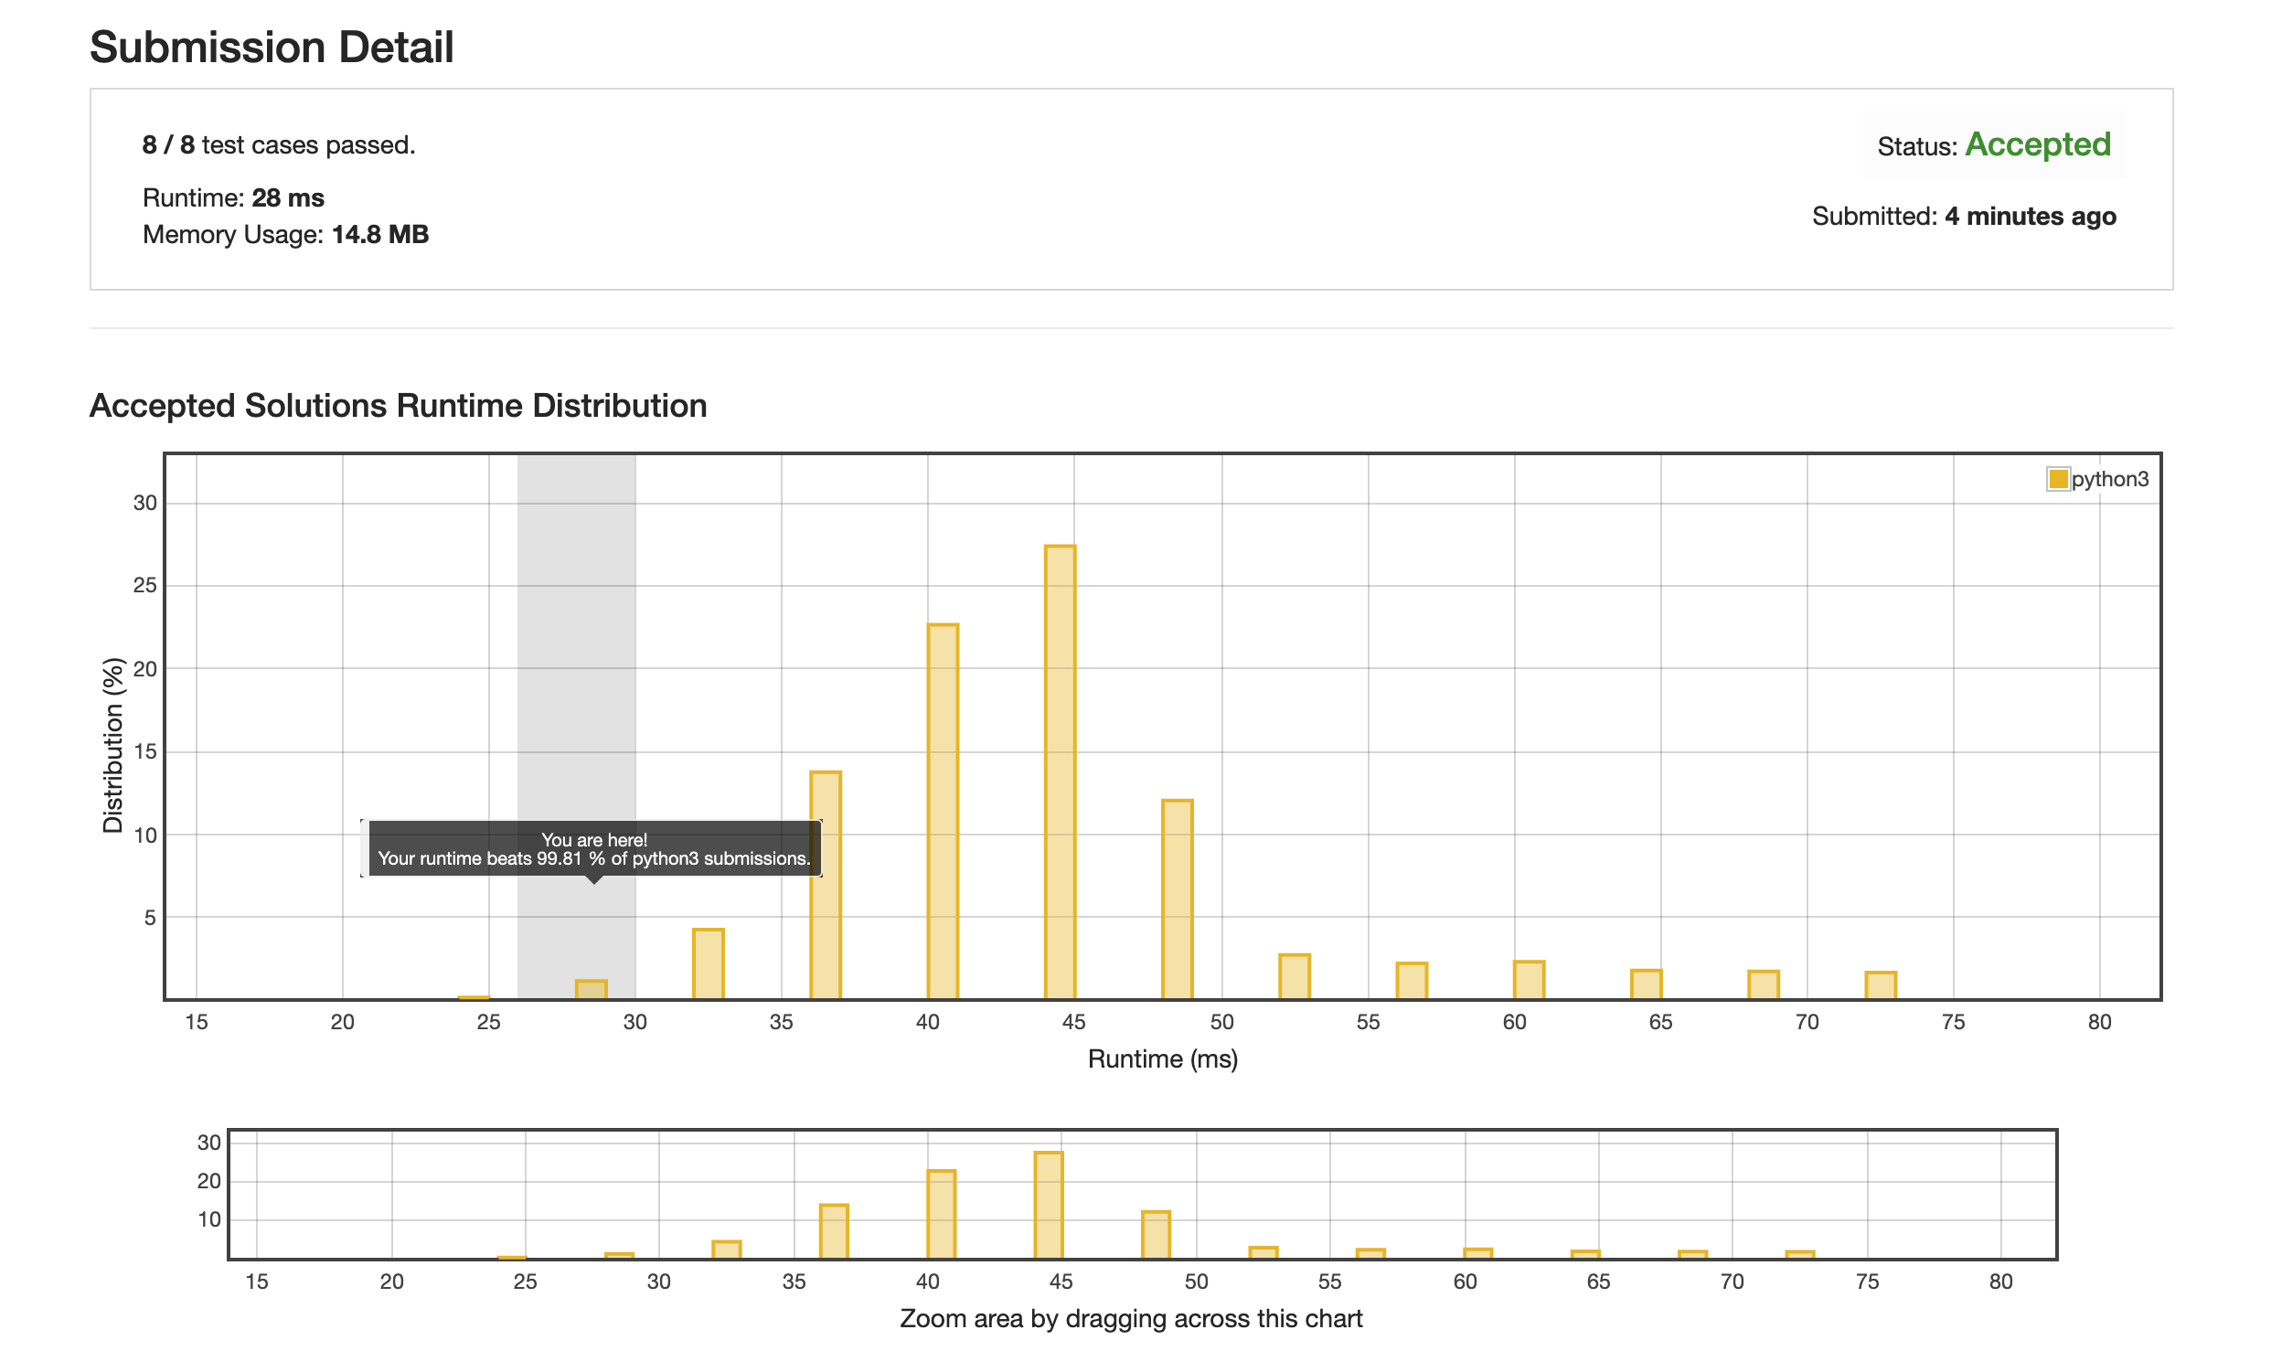Image resolution: width=2271 pixels, height=1351 pixels.
Task: Click the last bar past 70 ms
Action: coord(1881,984)
